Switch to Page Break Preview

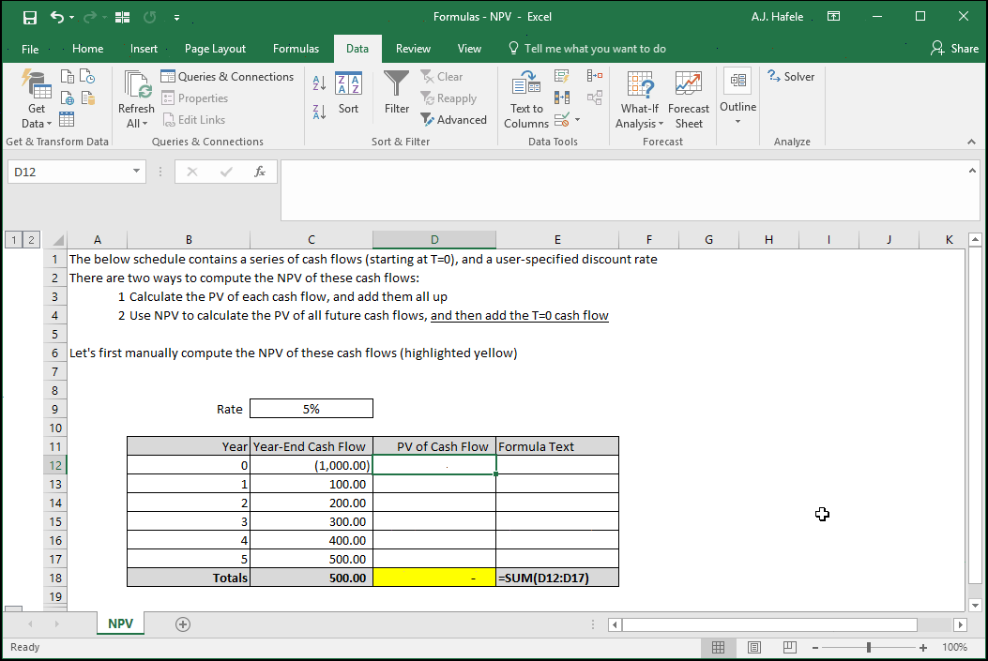coord(789,647)
